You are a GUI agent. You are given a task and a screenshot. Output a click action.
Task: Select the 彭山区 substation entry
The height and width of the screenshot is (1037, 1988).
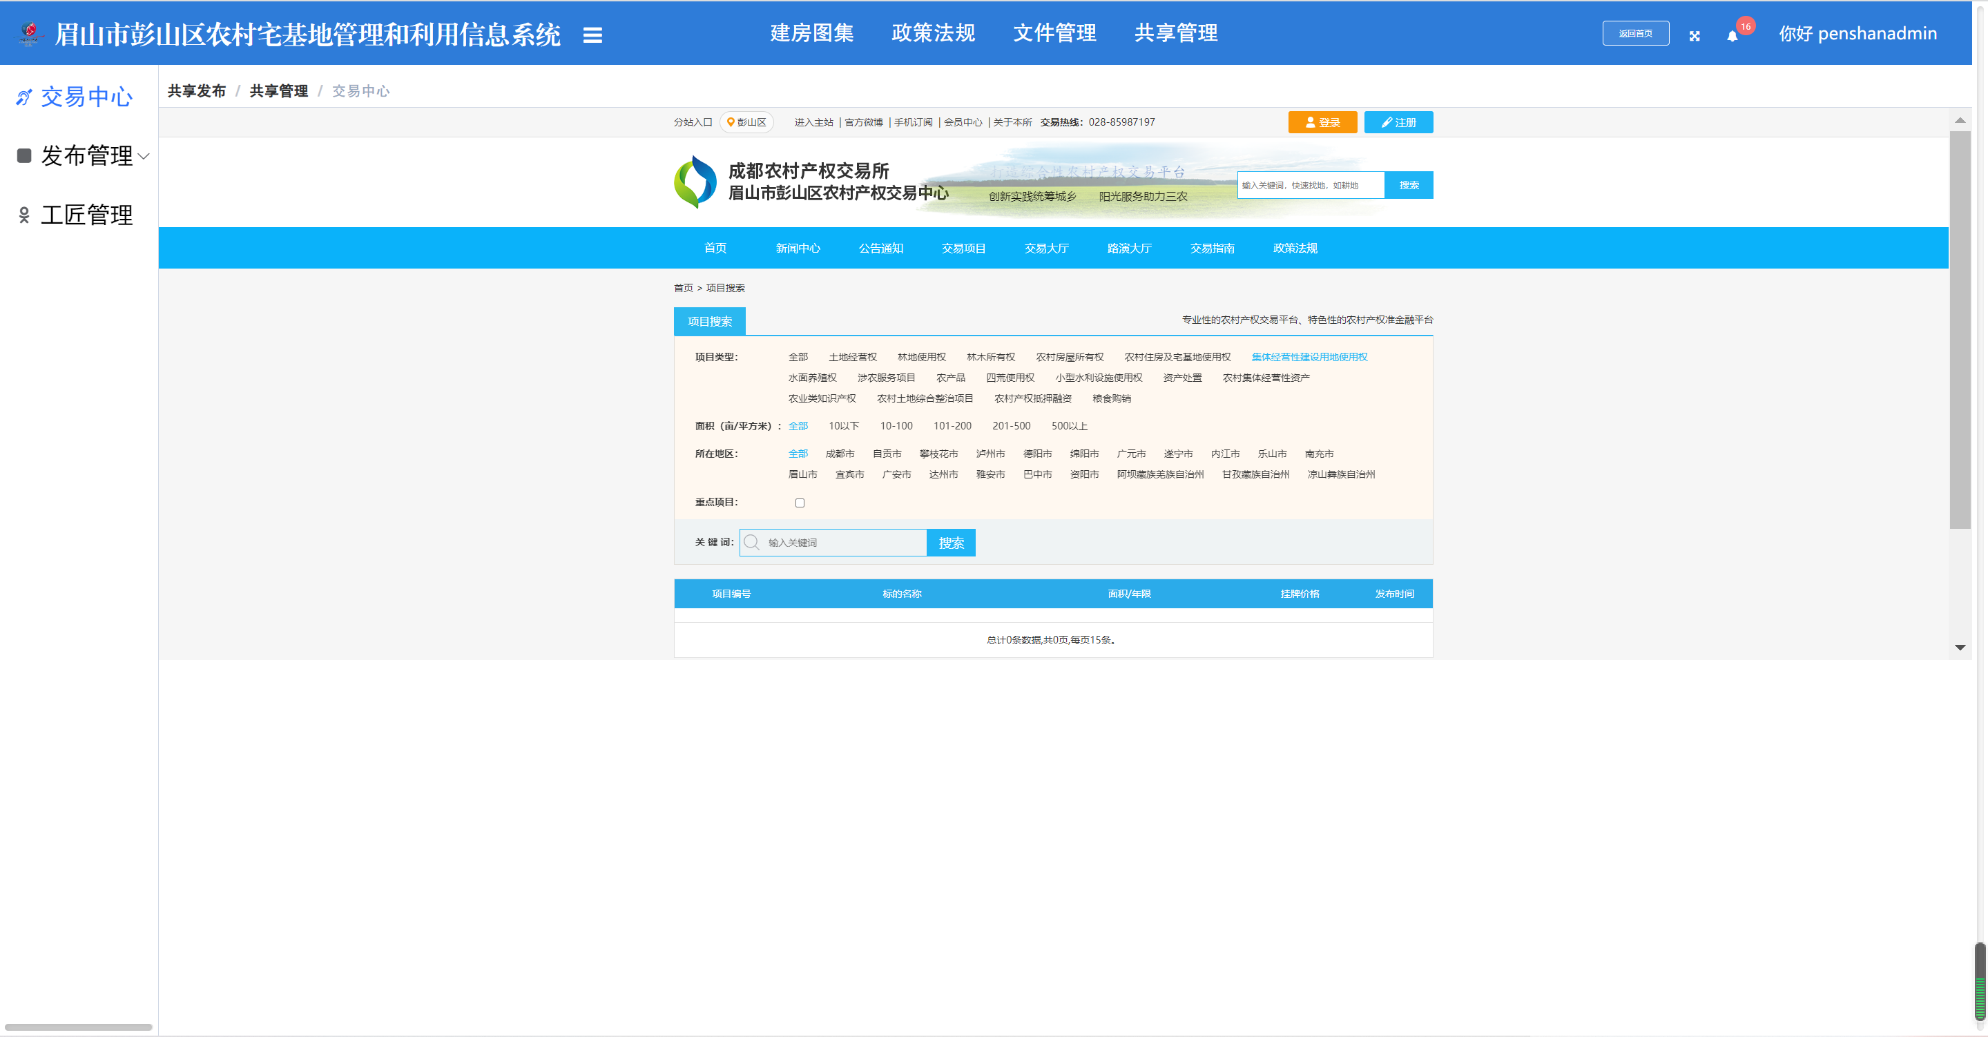[x=746, y=123]
